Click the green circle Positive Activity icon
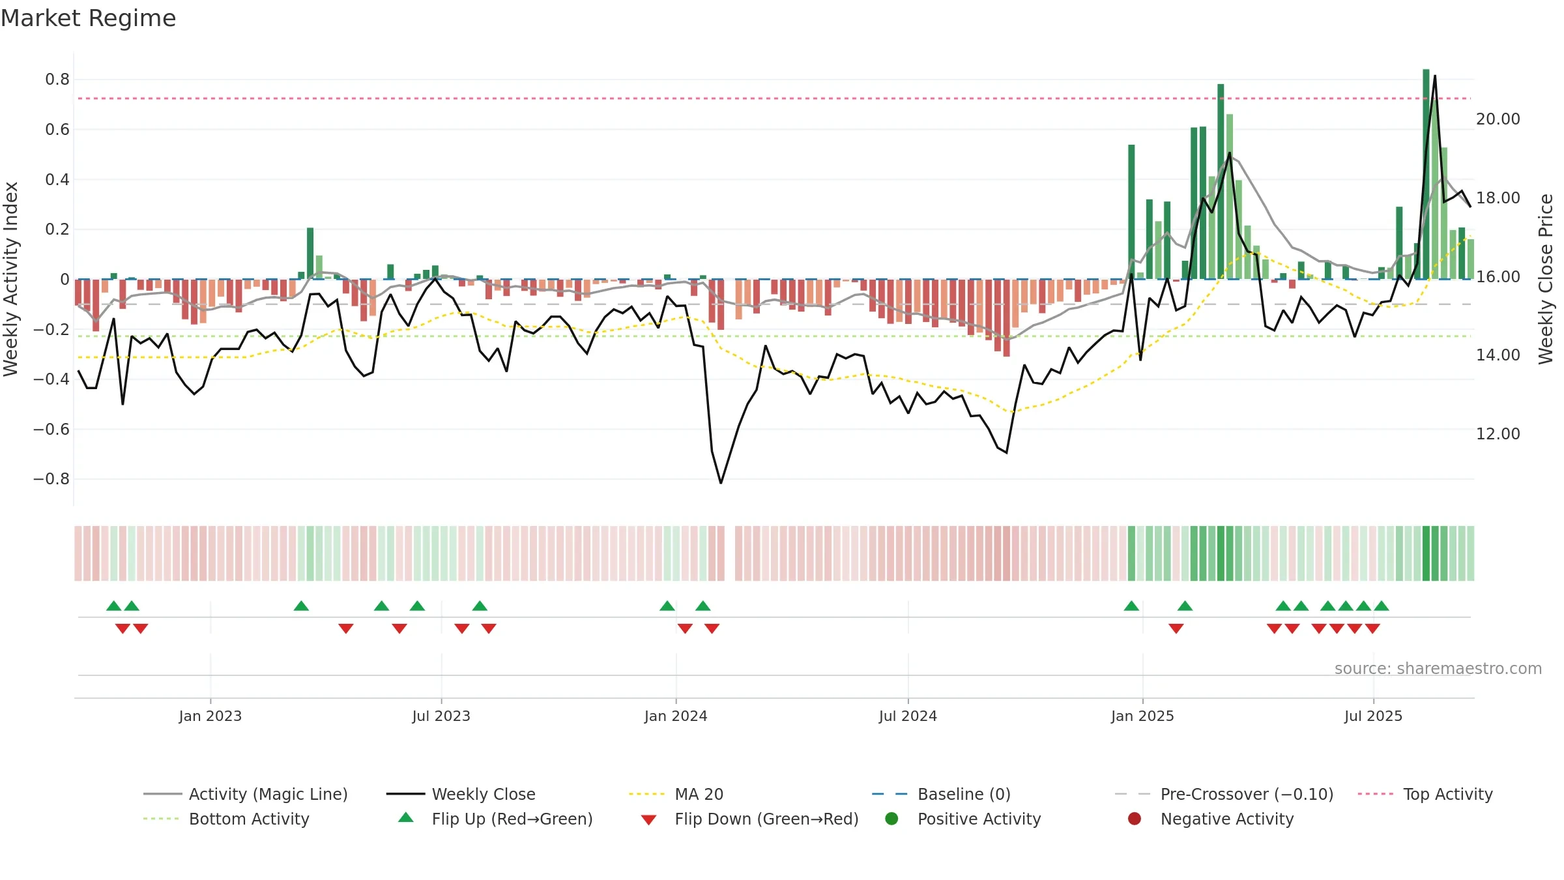Viewport: 1564px width, 880px height. pos(891,819)
